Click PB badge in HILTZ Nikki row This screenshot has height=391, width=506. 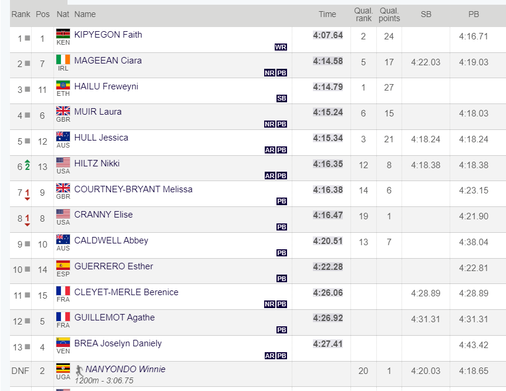[281, 176]
